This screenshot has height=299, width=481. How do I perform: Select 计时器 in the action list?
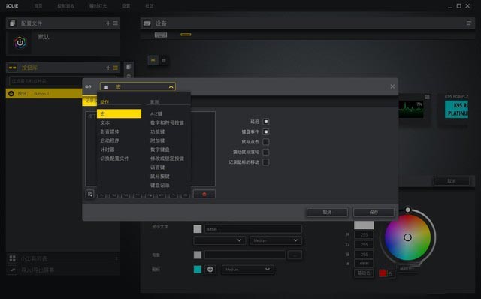click(107, 149)
